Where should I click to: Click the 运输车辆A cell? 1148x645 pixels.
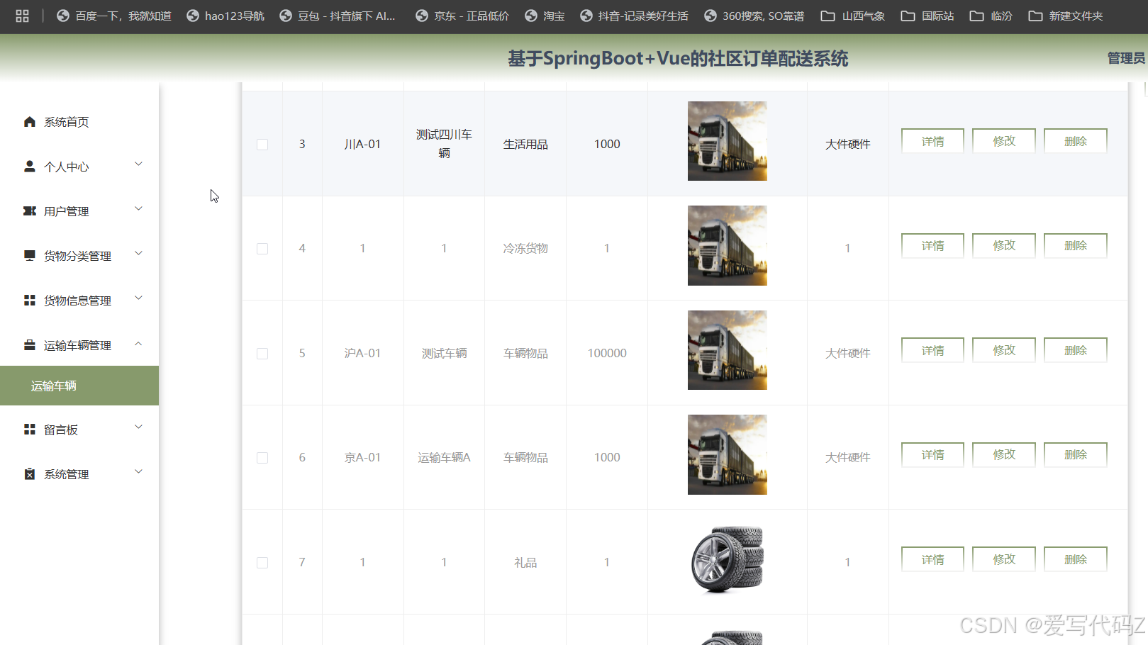[444, 458]
